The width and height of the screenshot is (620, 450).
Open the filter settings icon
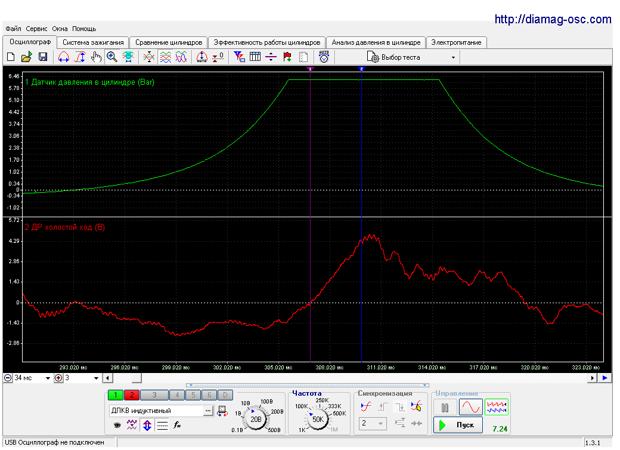239,57
